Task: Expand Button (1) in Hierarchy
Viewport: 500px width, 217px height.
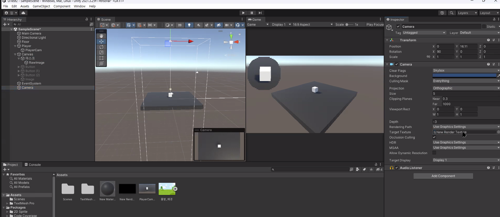Action: (19, 71)
